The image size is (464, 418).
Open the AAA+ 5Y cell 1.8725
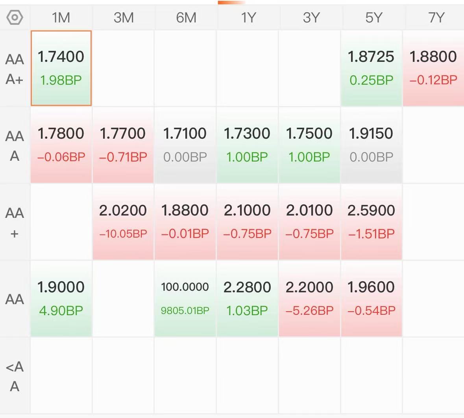pyautogui.click(x=371, y=68)
